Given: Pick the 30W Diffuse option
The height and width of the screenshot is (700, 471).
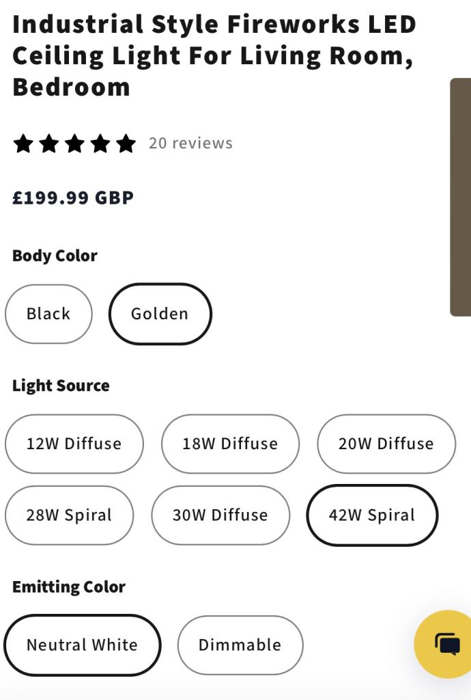Looking at the screenshot, I should [x=220, y=515].
